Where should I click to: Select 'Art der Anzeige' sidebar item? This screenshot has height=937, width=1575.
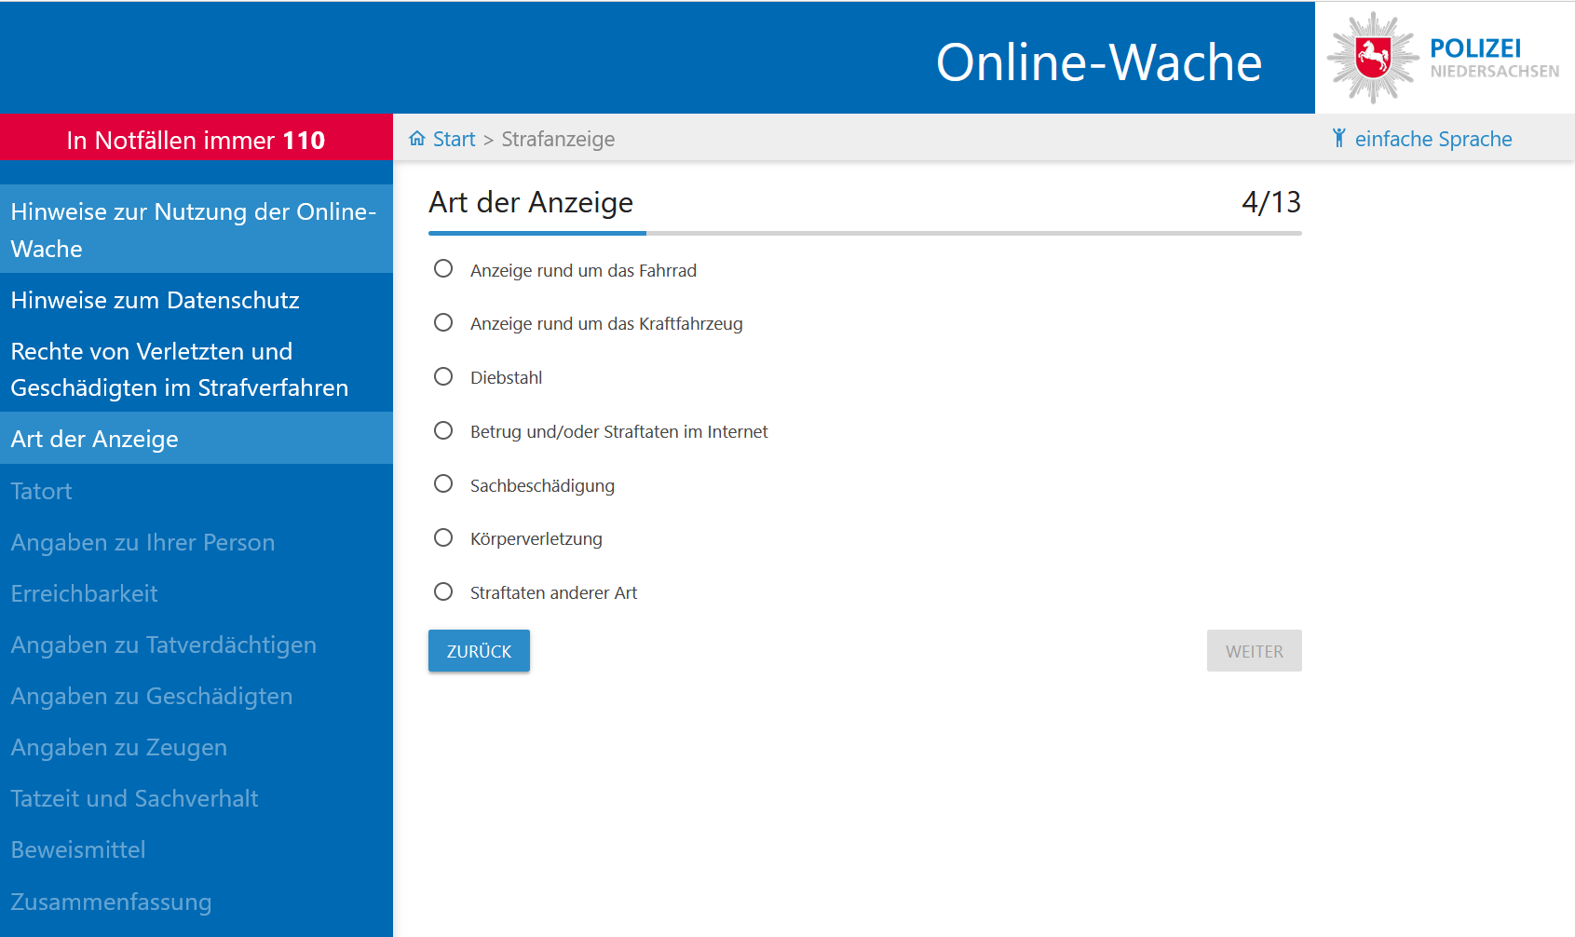tap(197, 439)
